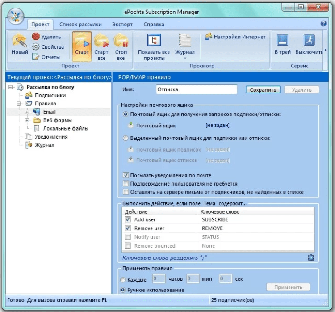
Task: Click the Ключевое слово column header
Action: (256, 211)
